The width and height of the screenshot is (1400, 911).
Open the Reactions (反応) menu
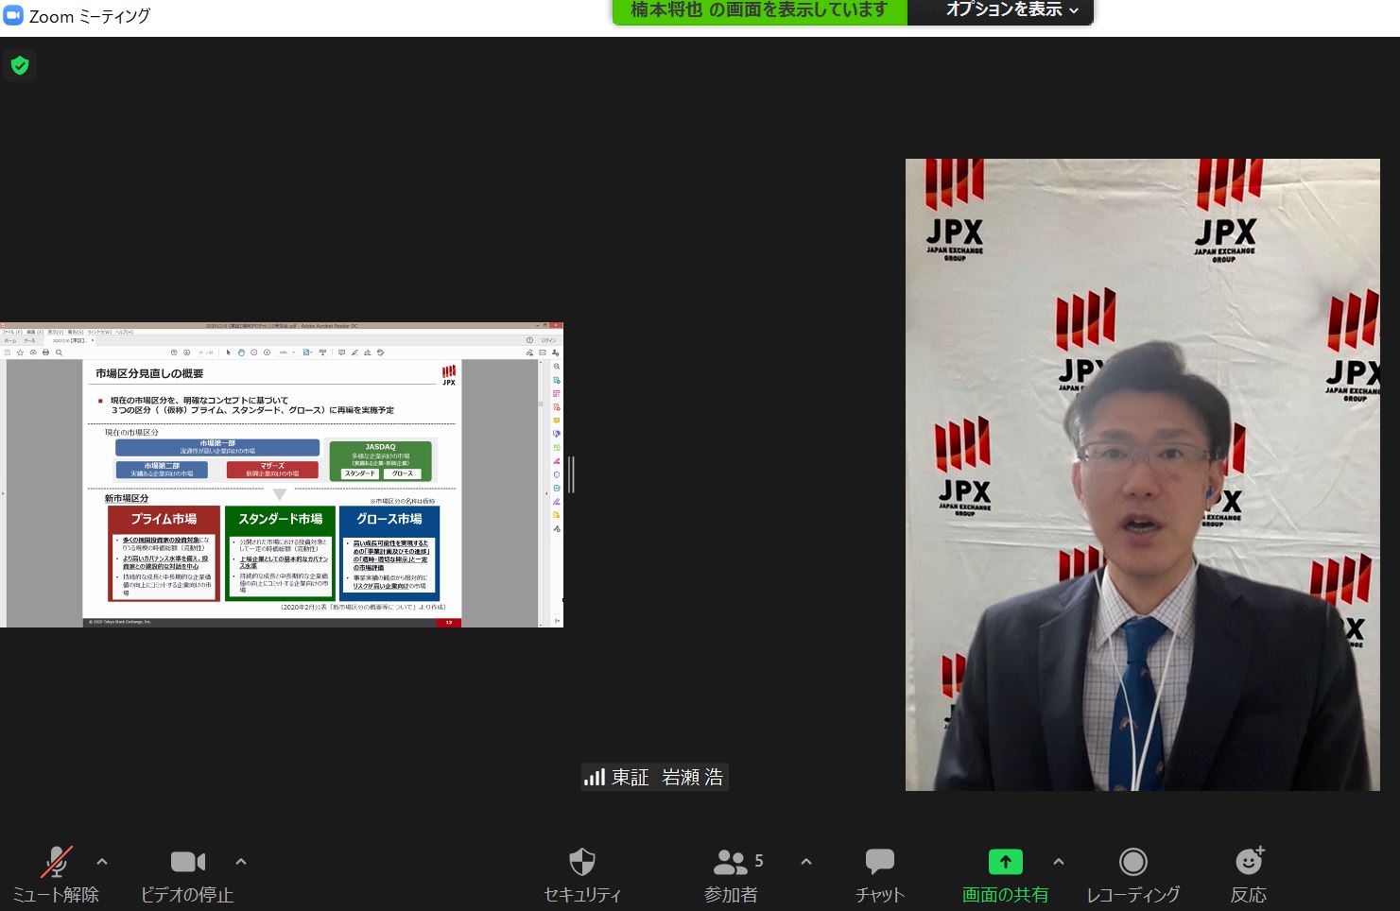pos(1249,874)
